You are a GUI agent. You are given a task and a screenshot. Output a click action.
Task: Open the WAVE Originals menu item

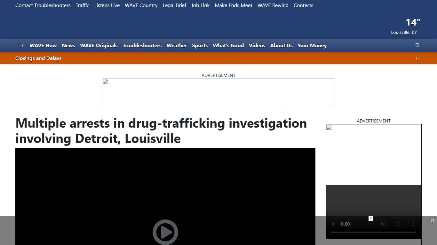coord(99,45)
